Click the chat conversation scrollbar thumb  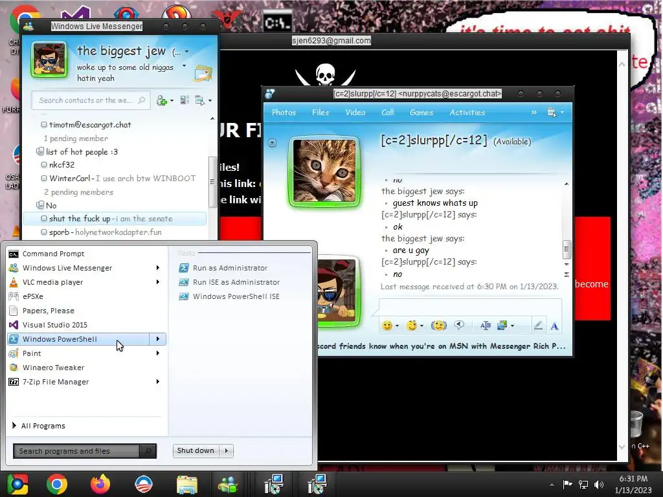(x=566, y=249)
